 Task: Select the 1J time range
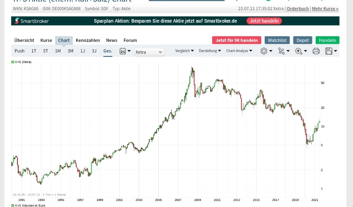coord(82,51)
